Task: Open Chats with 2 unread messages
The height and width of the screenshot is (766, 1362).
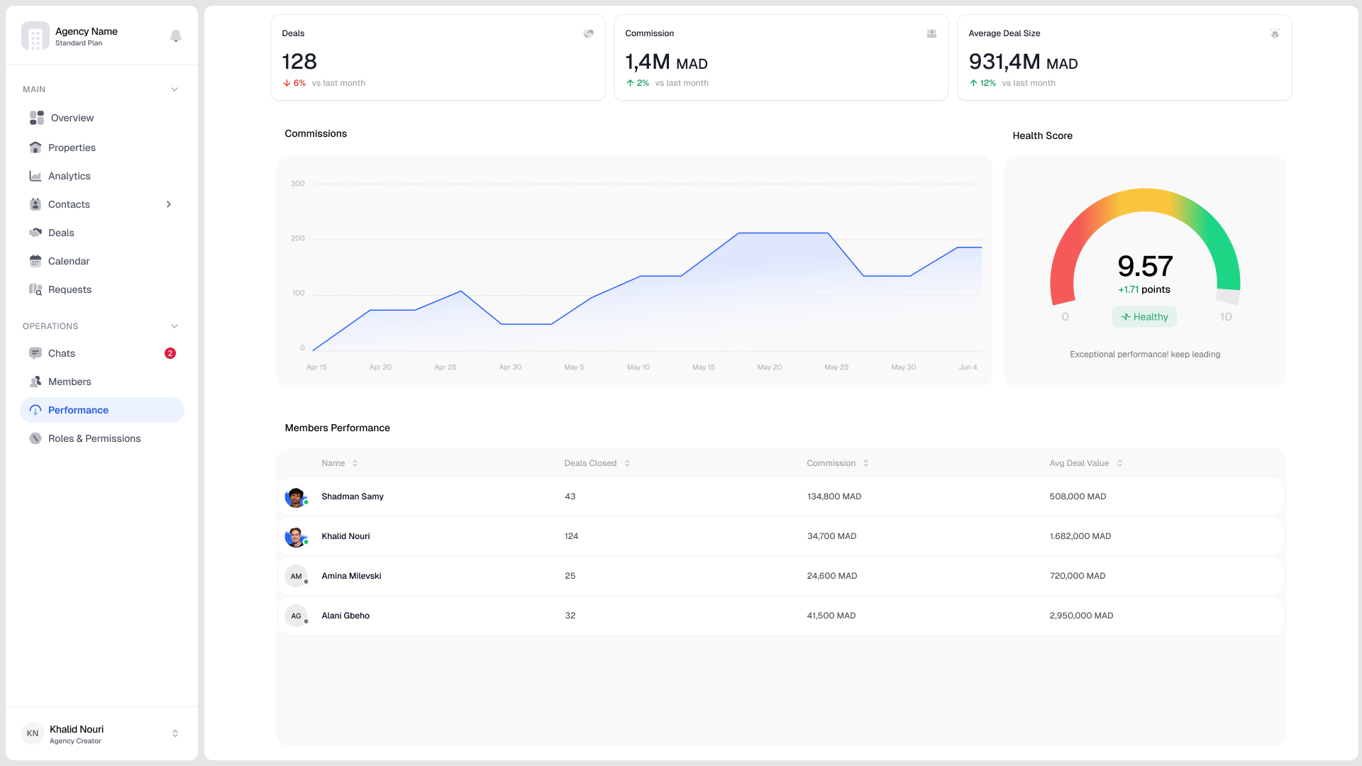Action: pos(62,353)
